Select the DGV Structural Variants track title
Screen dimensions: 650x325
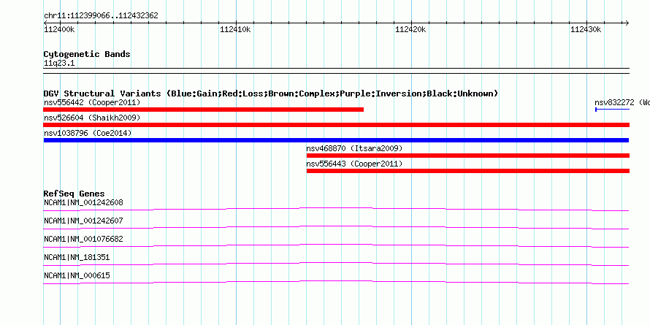click(x=270, y=93)
